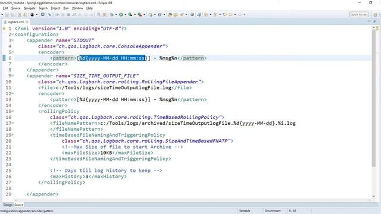The height and width of the screenshot is (214, 381).
Task: Click the "Days till log history to keep" comment
Action: [106, 171]
